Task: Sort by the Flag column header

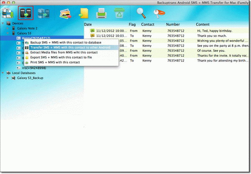Action: point(132,25)
